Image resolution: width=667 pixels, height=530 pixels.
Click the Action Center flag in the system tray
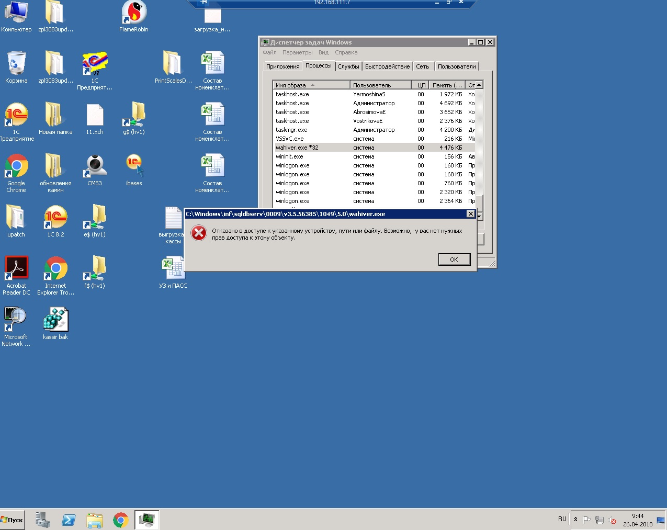[587, 520]
